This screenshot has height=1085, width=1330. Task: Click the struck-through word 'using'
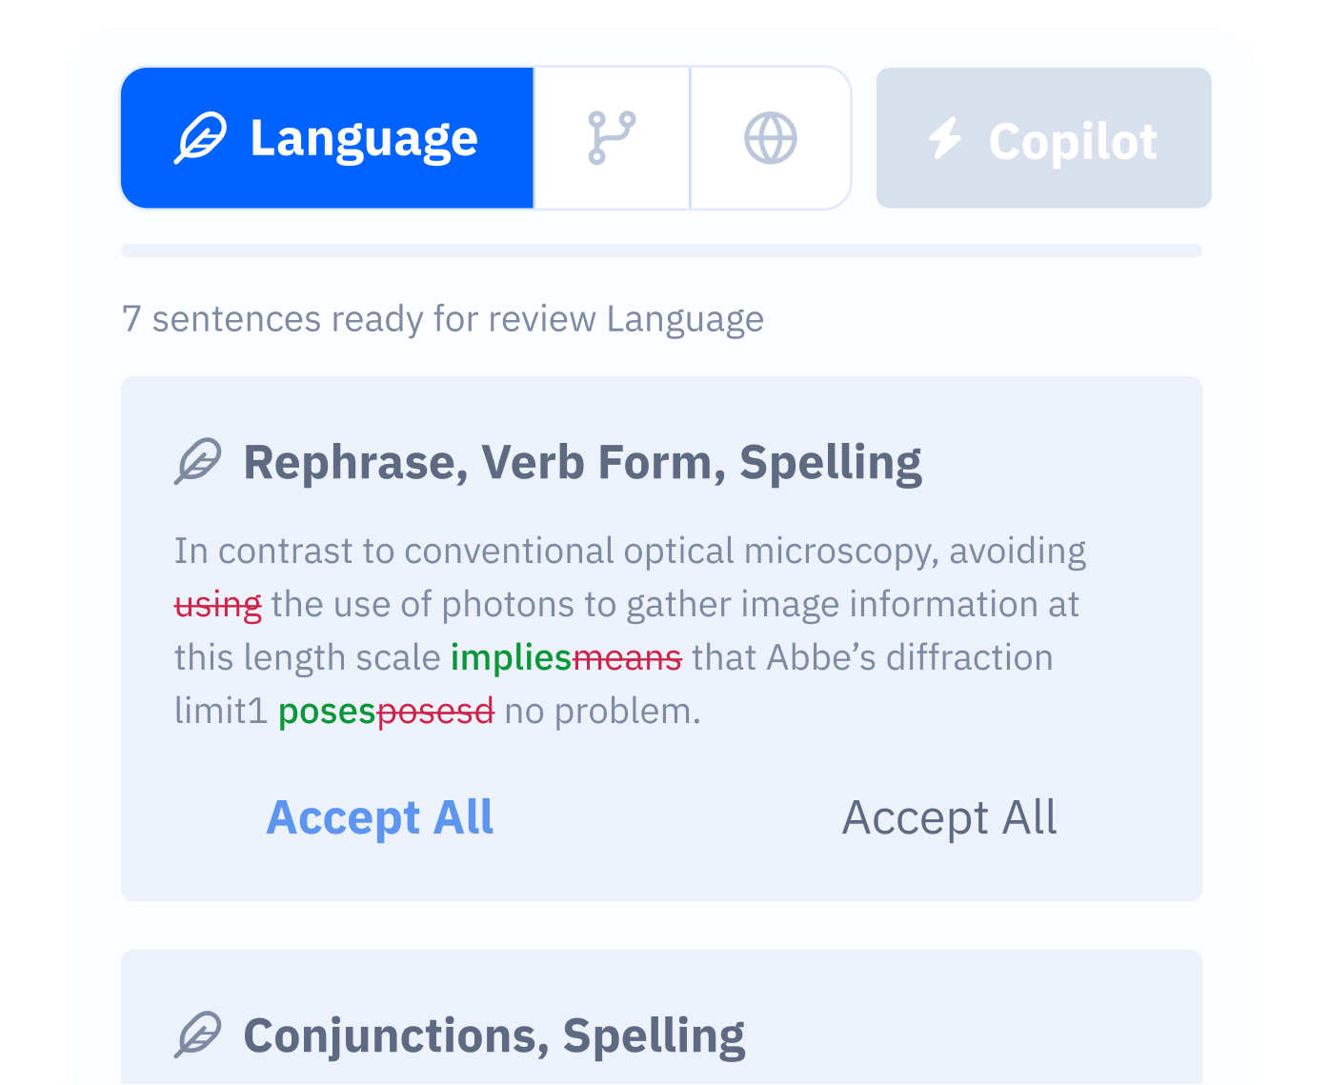click(217, 605)
